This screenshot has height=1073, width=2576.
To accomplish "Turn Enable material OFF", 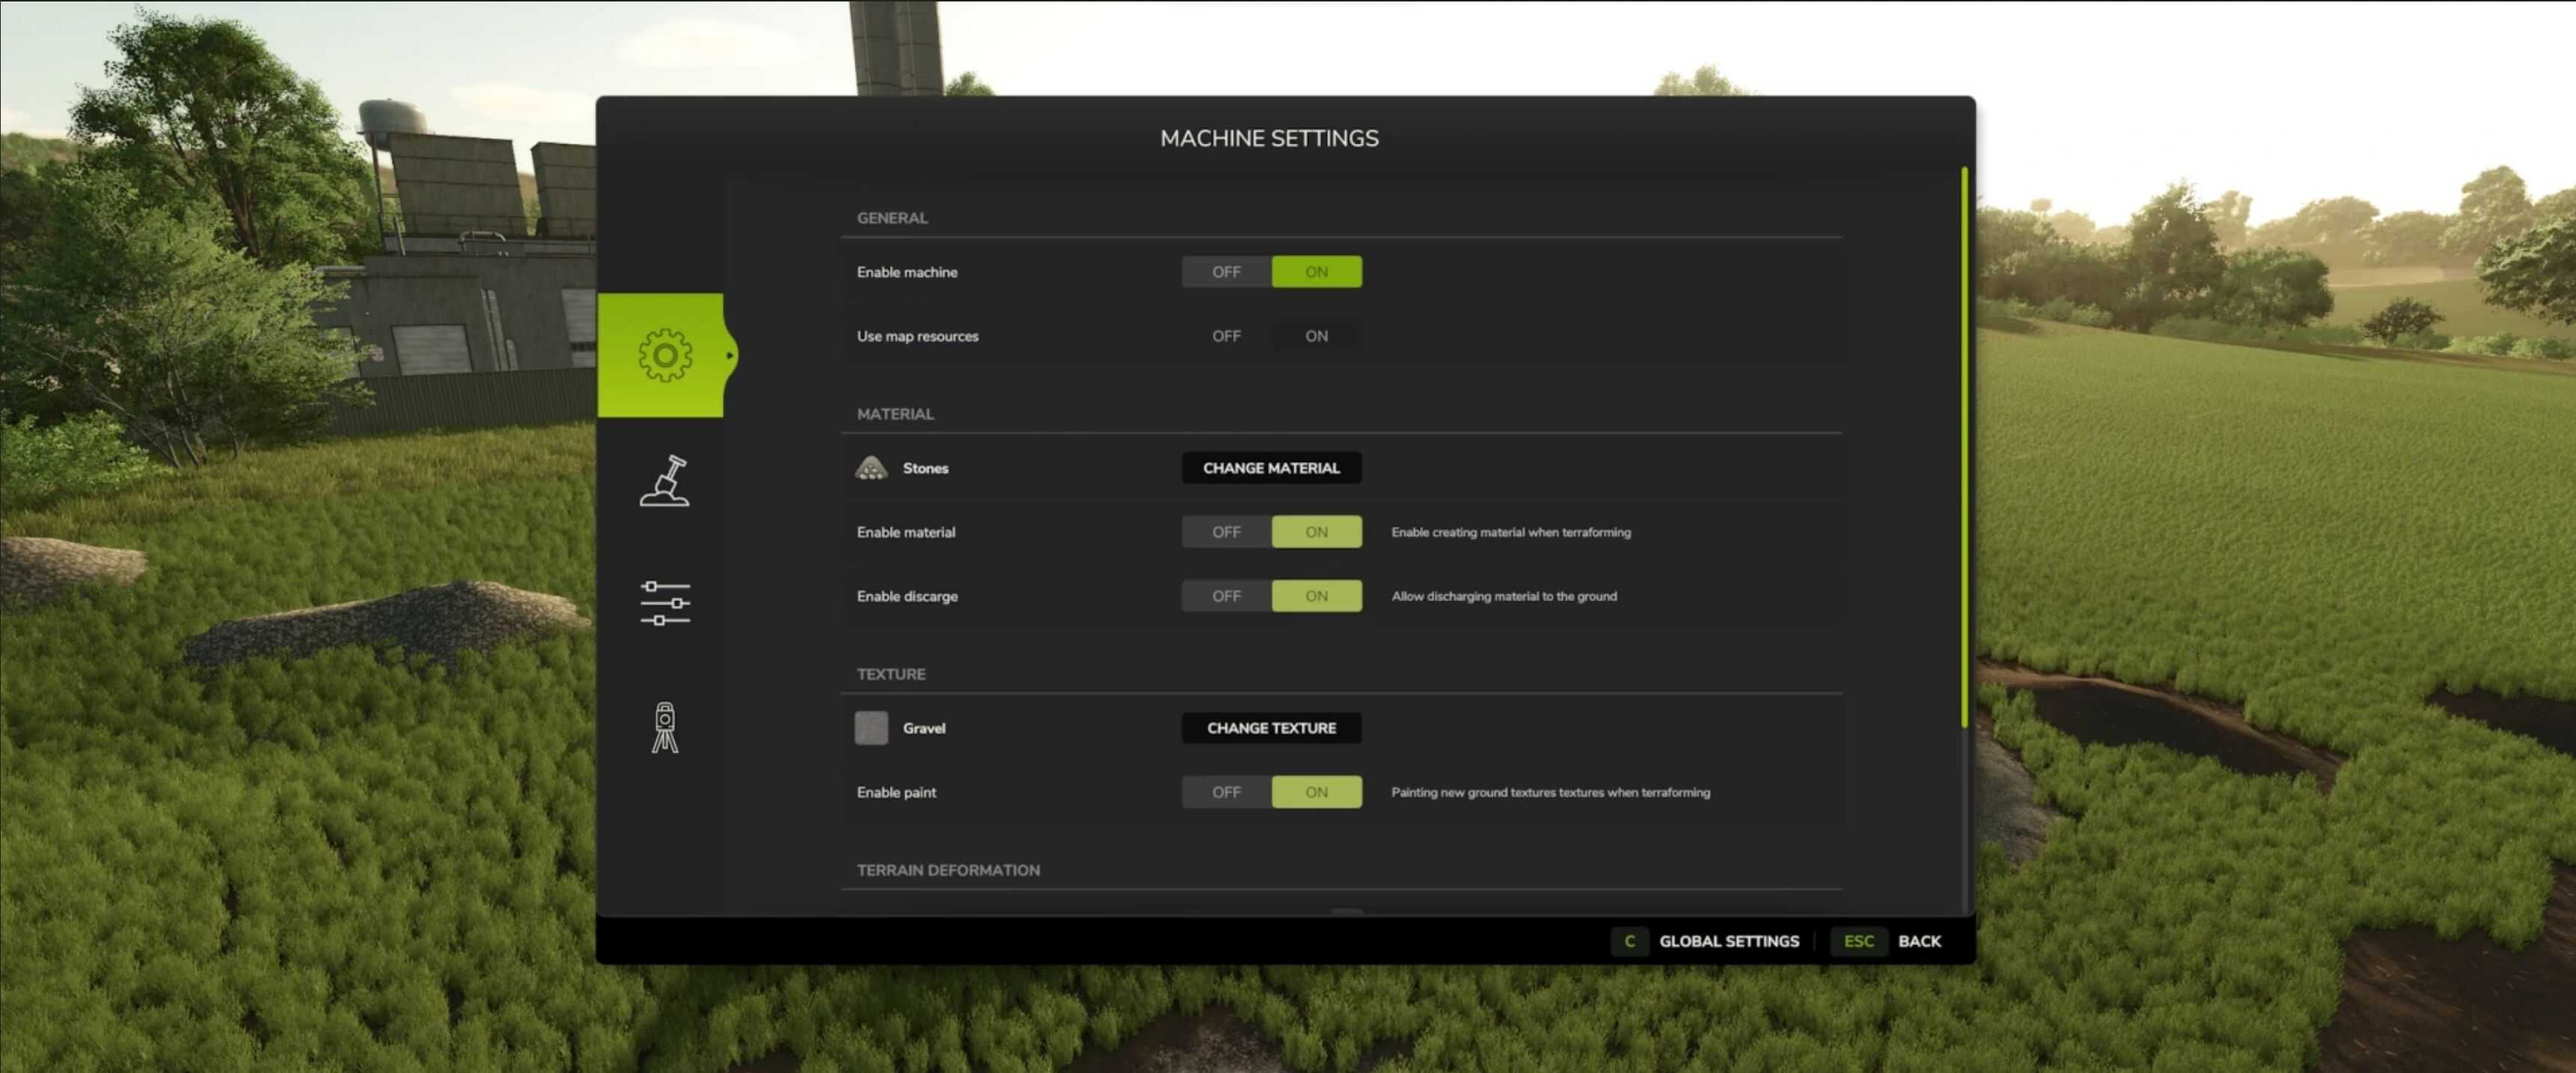I will (1226, 532).
